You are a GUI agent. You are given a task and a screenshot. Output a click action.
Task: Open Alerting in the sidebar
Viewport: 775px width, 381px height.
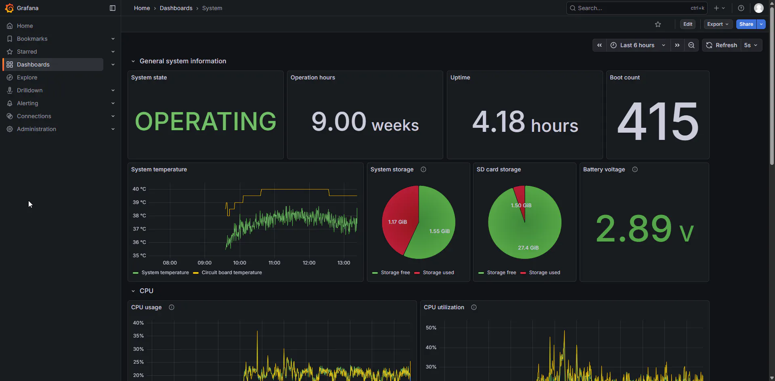pos(27,103)
